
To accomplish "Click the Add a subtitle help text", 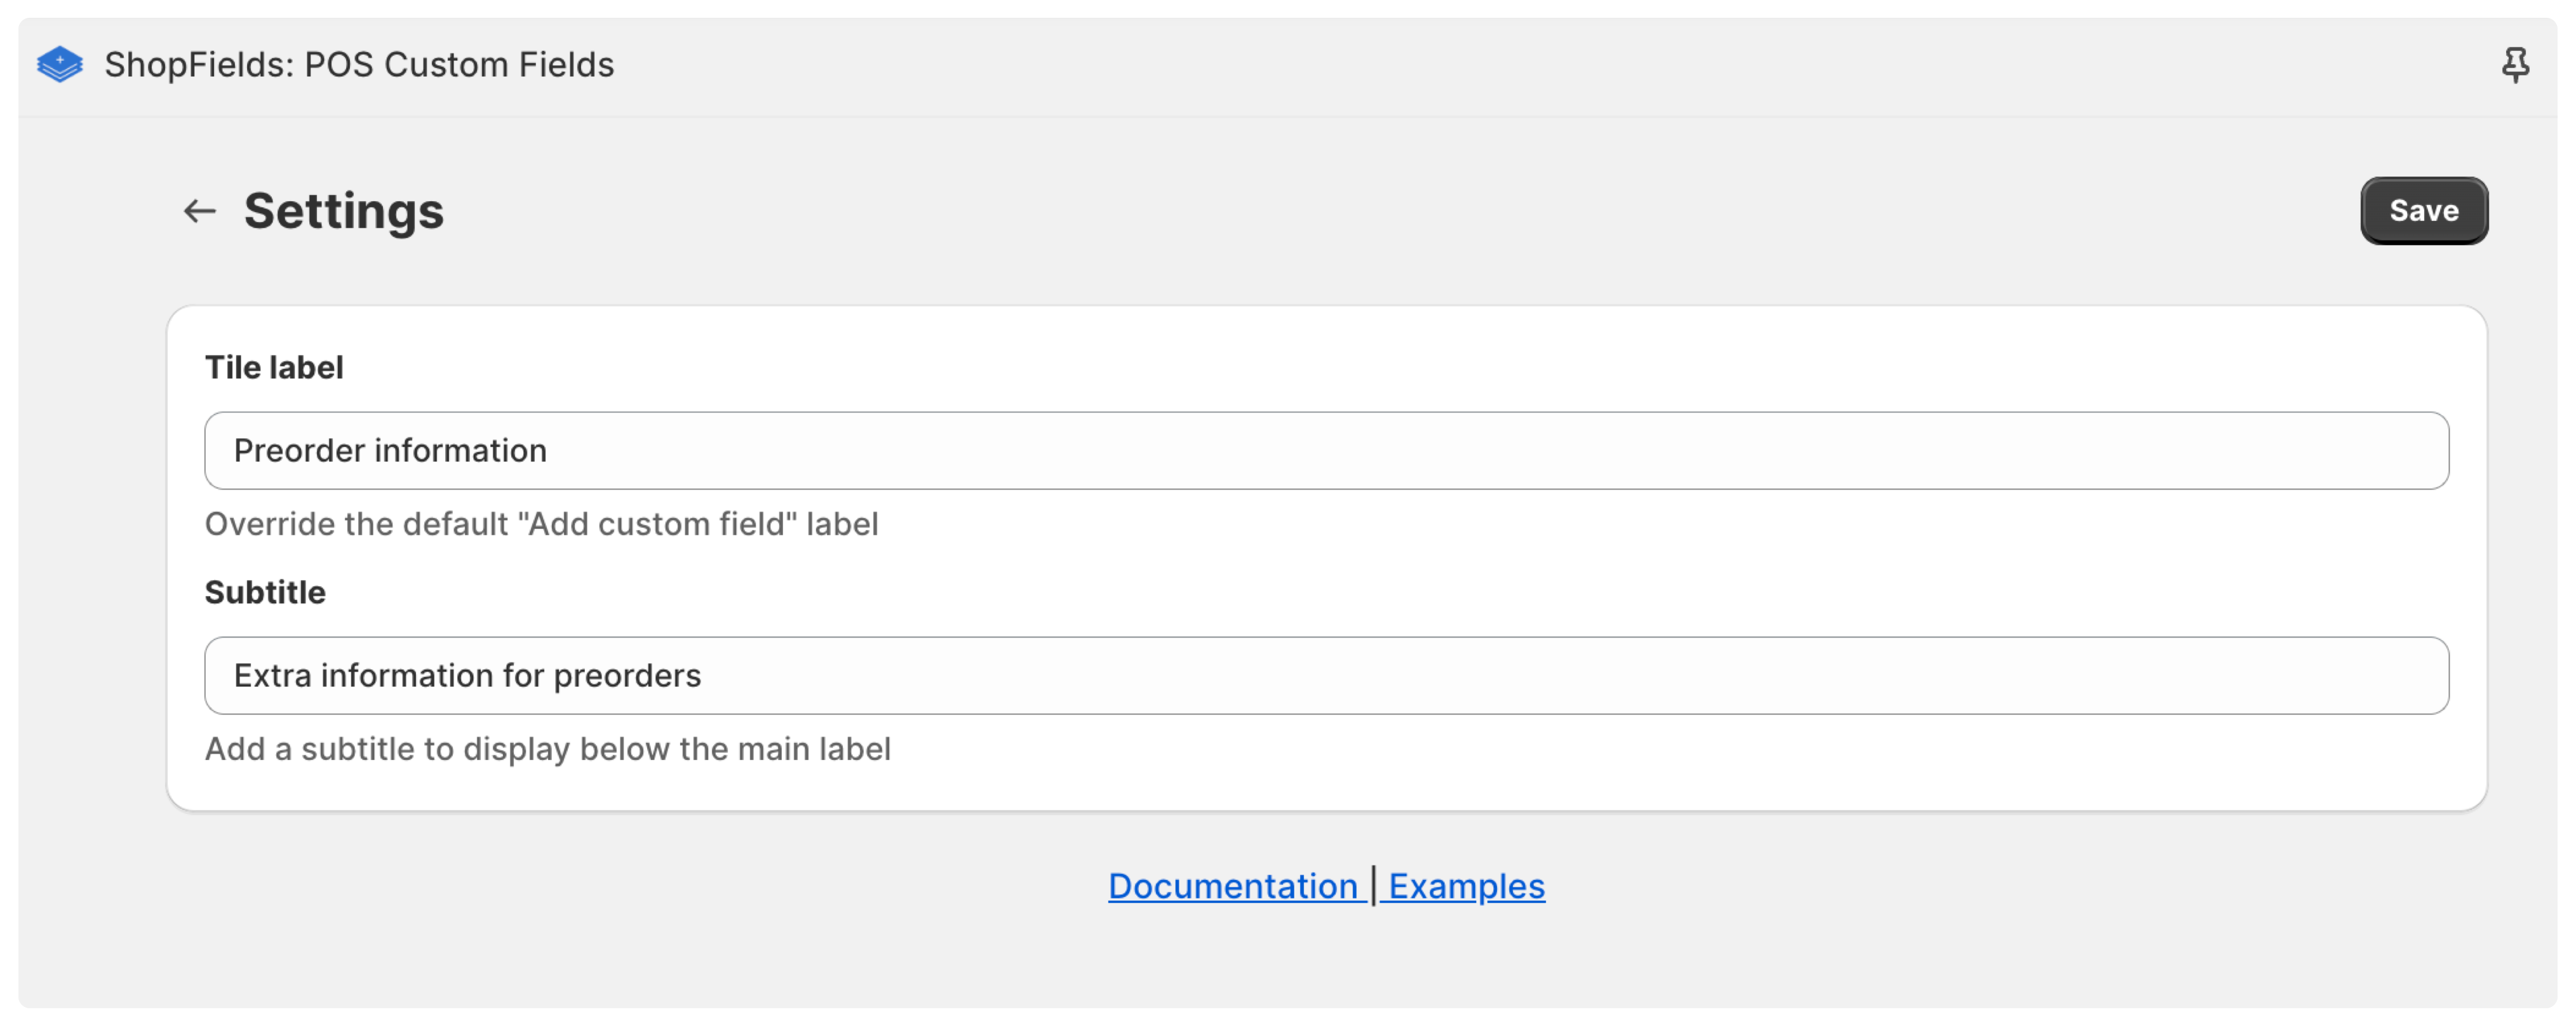I will coord(547,749).
